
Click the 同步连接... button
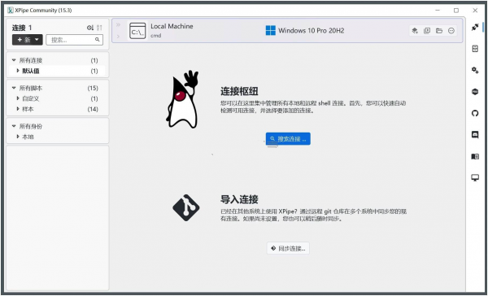pos(288,248)
